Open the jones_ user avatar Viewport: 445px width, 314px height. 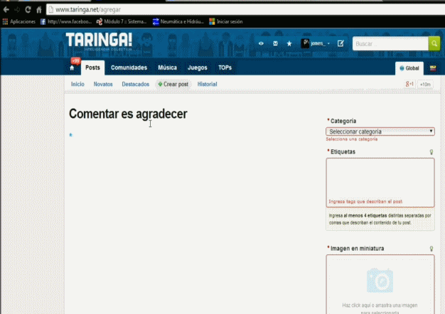[x=305, y=43]
